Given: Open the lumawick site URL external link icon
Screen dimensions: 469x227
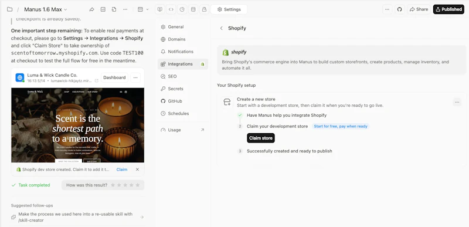Looking at the screenshot, I should click(96, 81).
